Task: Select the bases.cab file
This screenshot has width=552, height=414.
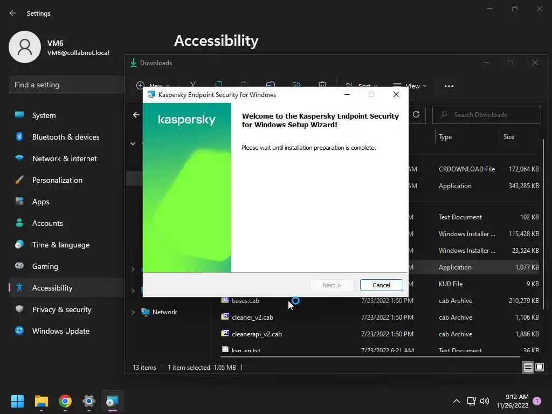Action: (x=245, y=301)
